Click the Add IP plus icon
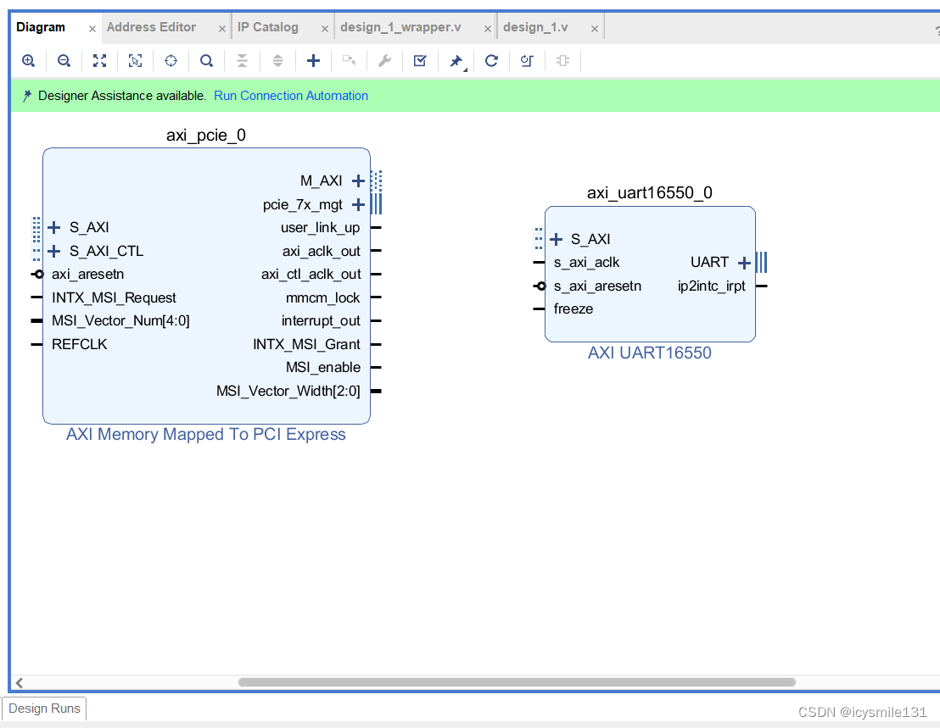The image size is (940, 728). click(x=313, y=60)
